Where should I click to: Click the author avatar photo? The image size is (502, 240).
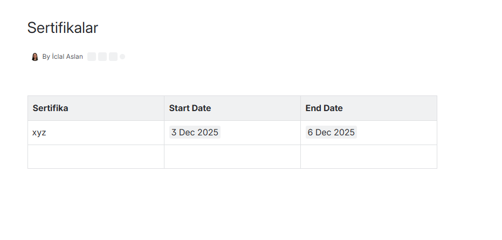click(x=35, y=57)
